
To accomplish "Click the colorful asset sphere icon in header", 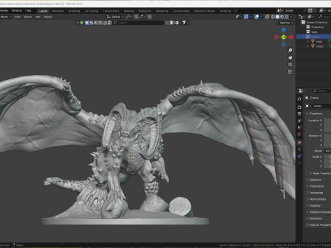I will 81,23.
